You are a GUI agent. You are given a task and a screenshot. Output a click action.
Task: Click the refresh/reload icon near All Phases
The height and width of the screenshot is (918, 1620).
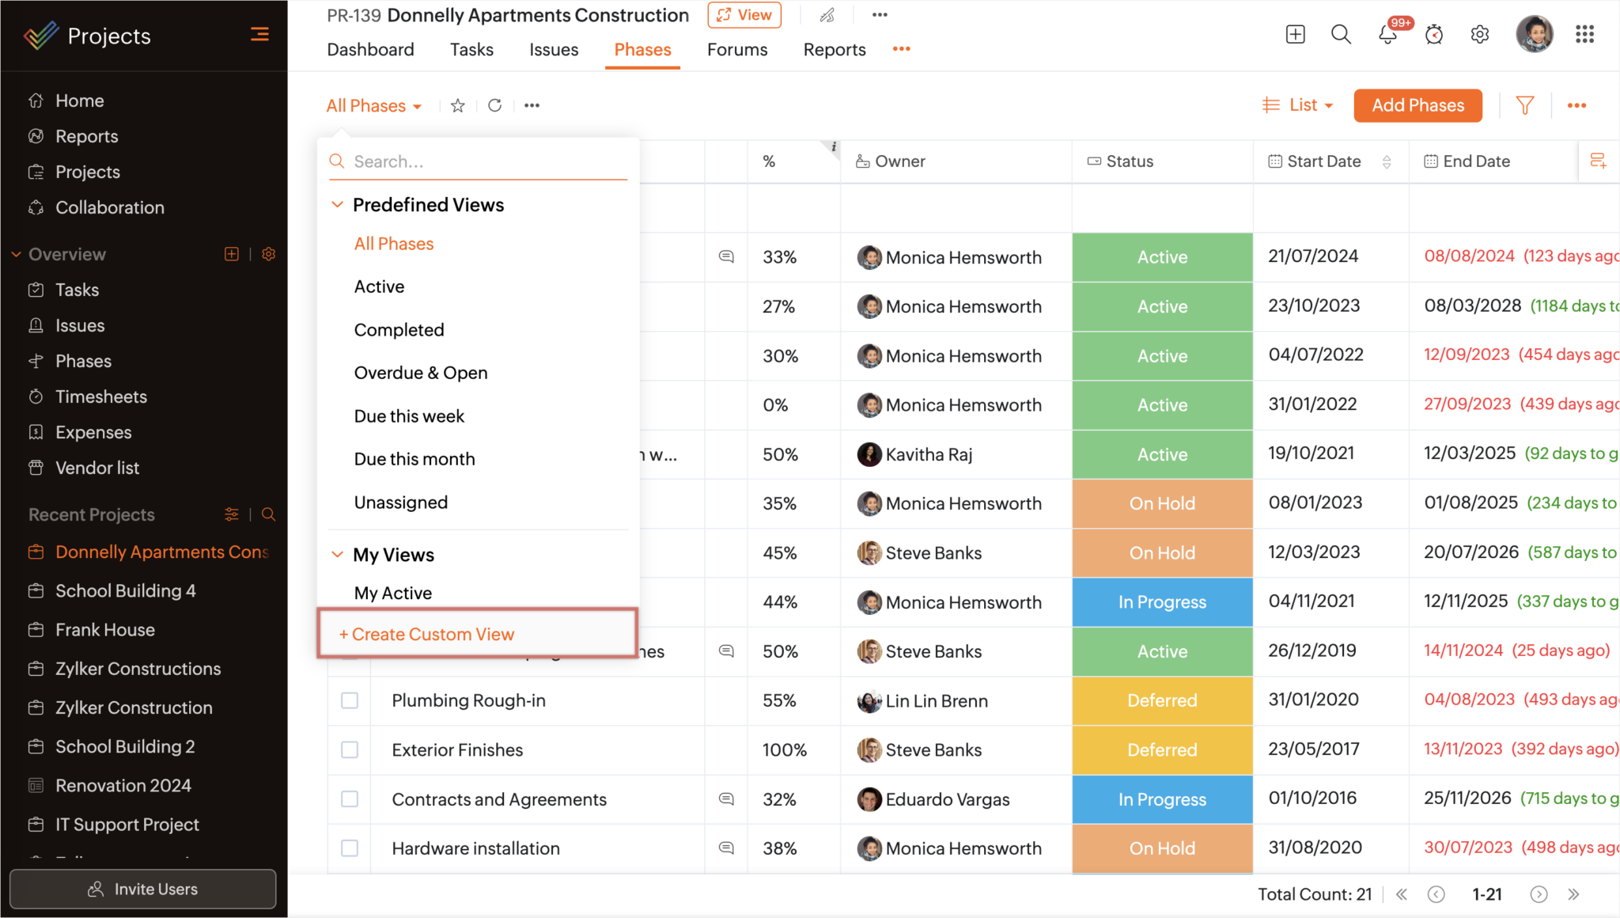[494, 104]
